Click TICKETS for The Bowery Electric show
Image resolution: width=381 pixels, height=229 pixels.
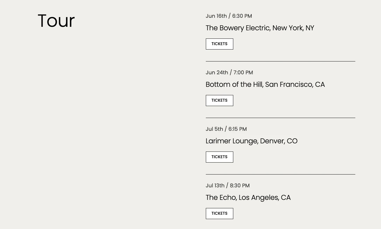(x=219, y=44)
